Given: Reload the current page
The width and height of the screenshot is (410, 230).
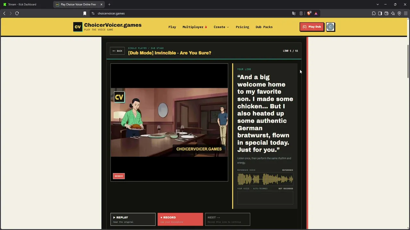Looking at the screenshot, I should 17,13.
